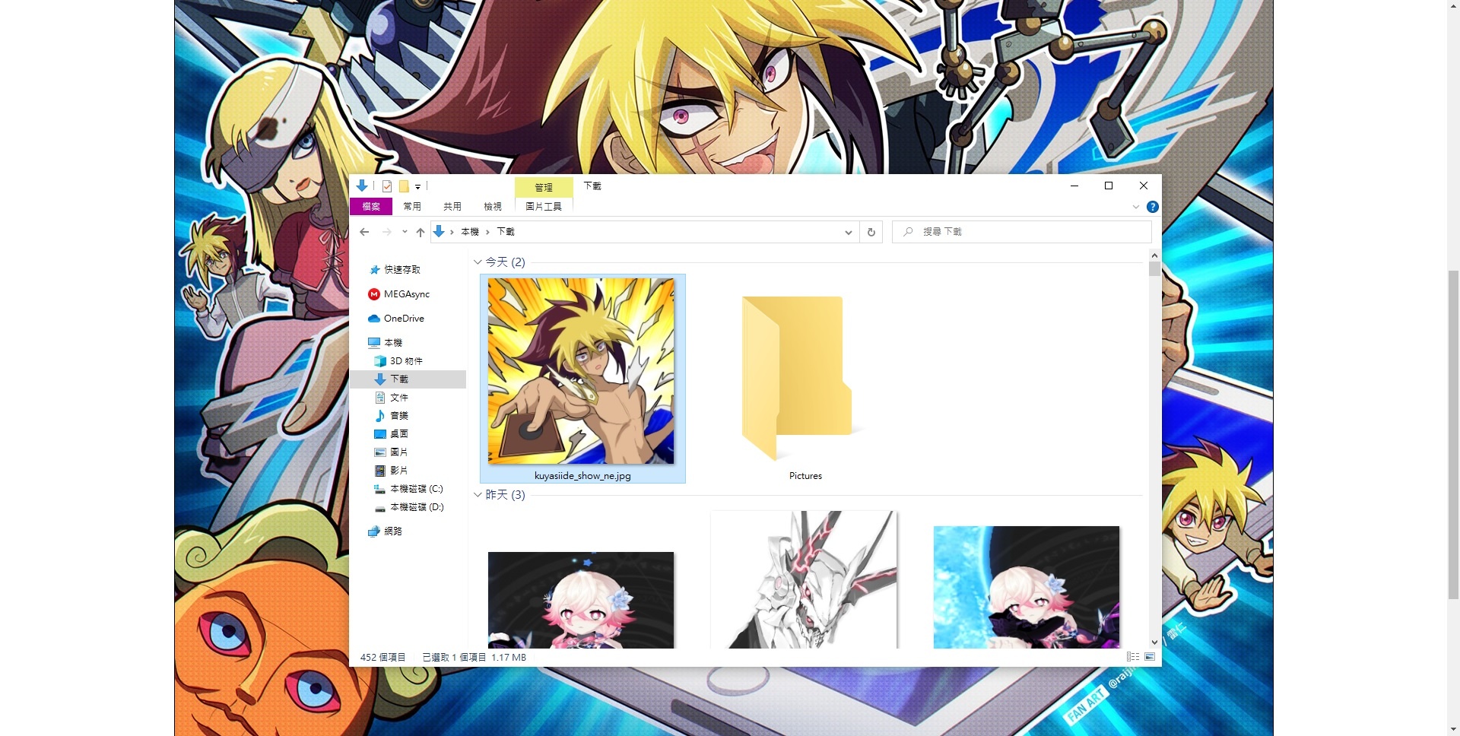Screen dimensions: 1460x736
Task: Switch to details view icon in status bar
Action: coord(1133,657)
